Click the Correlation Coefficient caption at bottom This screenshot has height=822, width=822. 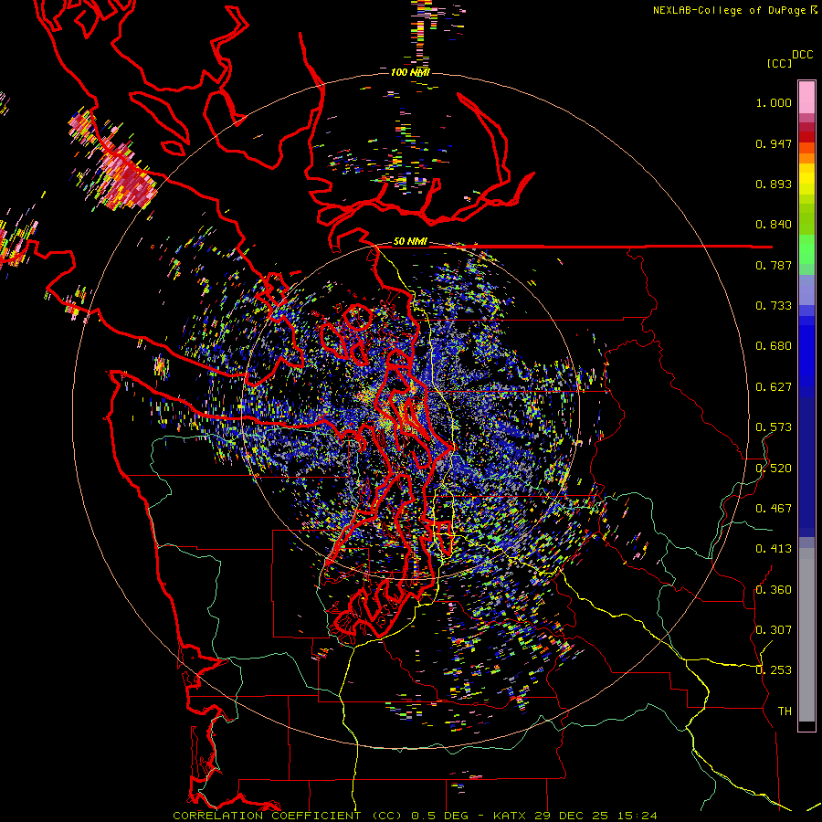pos(415,816)
